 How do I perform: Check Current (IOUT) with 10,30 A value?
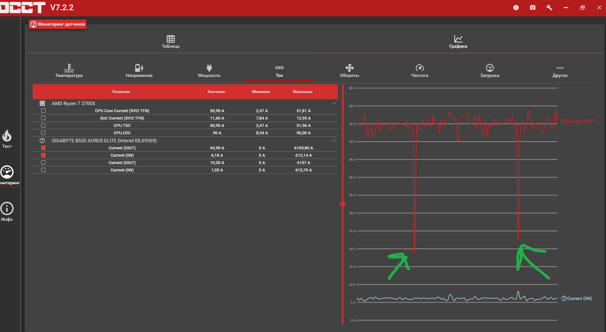pyautogui.click(x=43, y=163)
